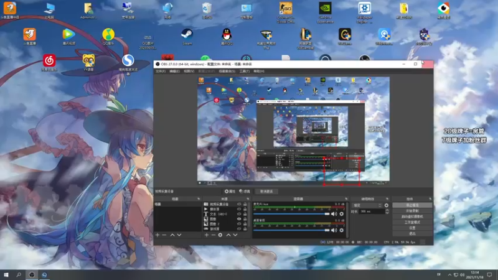Move the scene up in the 场景 dock
Image resolution: width=498 pixels, height=280 pixels.
tap(172, 235)
